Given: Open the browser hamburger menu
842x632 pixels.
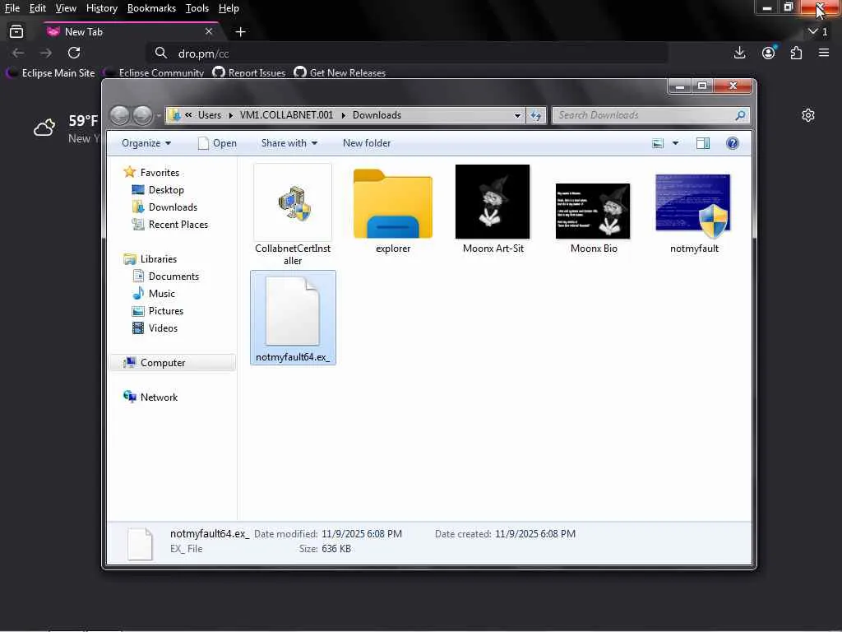Looking at the screenshot, I should coord(824,53).
